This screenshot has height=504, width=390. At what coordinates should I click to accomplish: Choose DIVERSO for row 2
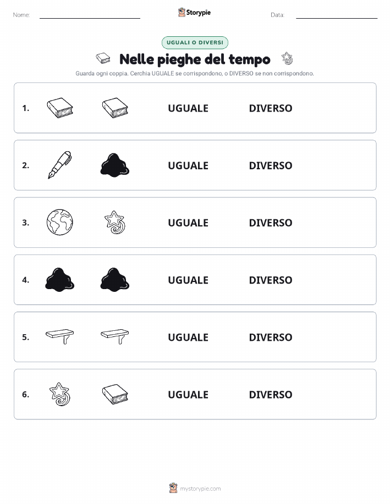(271, 165)
